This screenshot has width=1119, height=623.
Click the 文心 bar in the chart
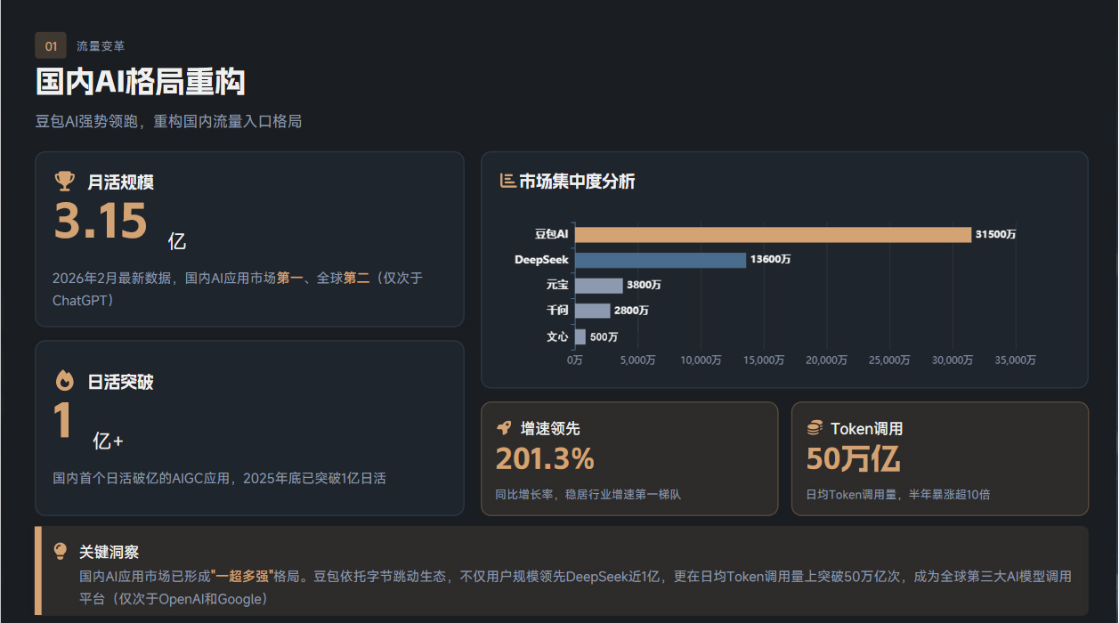(580, 336)
